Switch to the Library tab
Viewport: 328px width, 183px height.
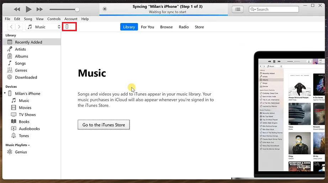(x=129, y=27)
